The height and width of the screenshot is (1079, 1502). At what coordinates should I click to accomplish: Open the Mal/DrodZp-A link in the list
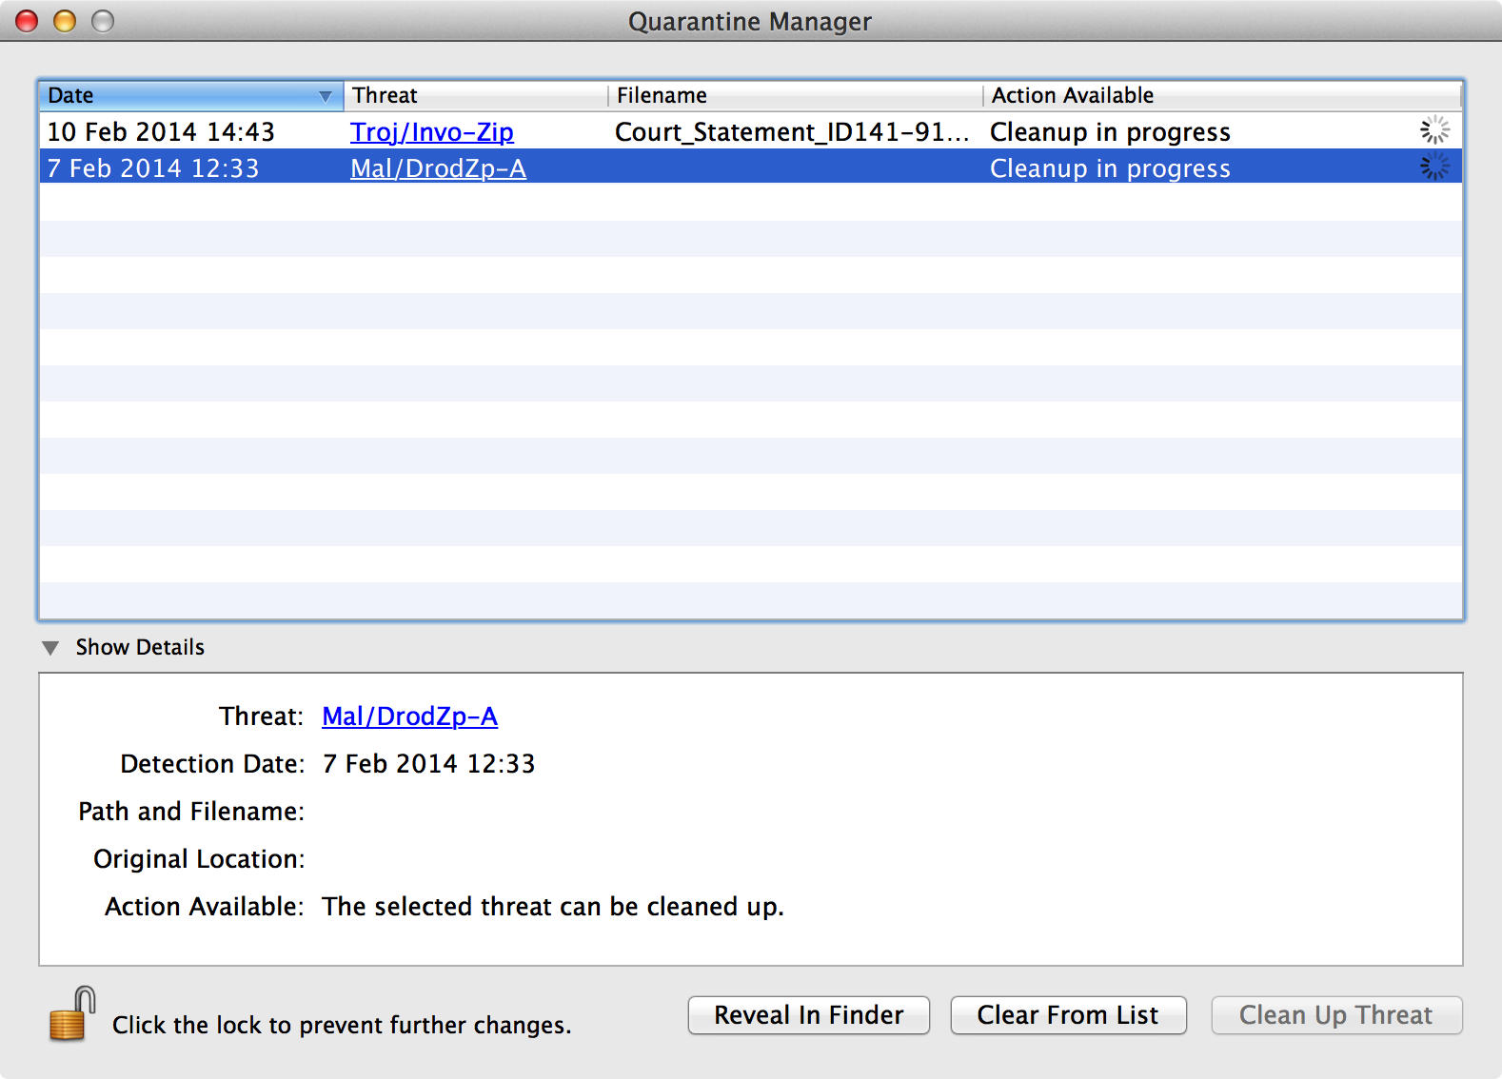click(438, 168)
